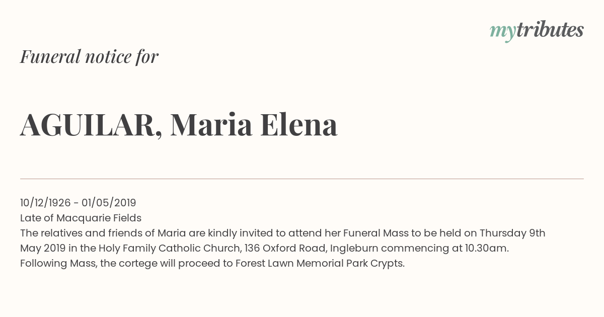The image size is (604, 317).
Task: Click "Forest Lawn Memorial Park Crypts" text
Action: point(320,263)
